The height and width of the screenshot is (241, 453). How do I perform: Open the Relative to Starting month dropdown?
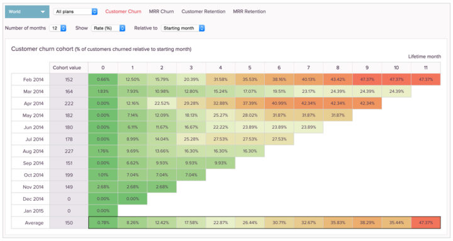point(182,28)
